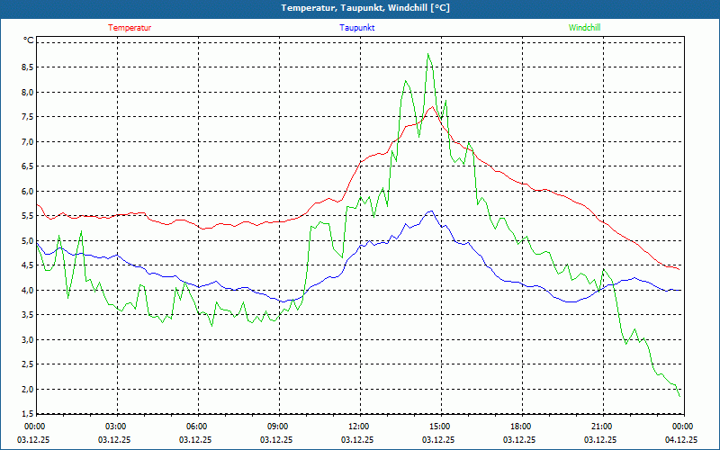Viewport: 720px width, 450px height.
Task: Click the highest peak of green Windchill line
Action: (428, 54)
